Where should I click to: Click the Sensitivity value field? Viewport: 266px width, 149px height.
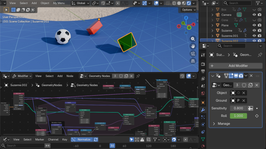(x=239, y=108)
